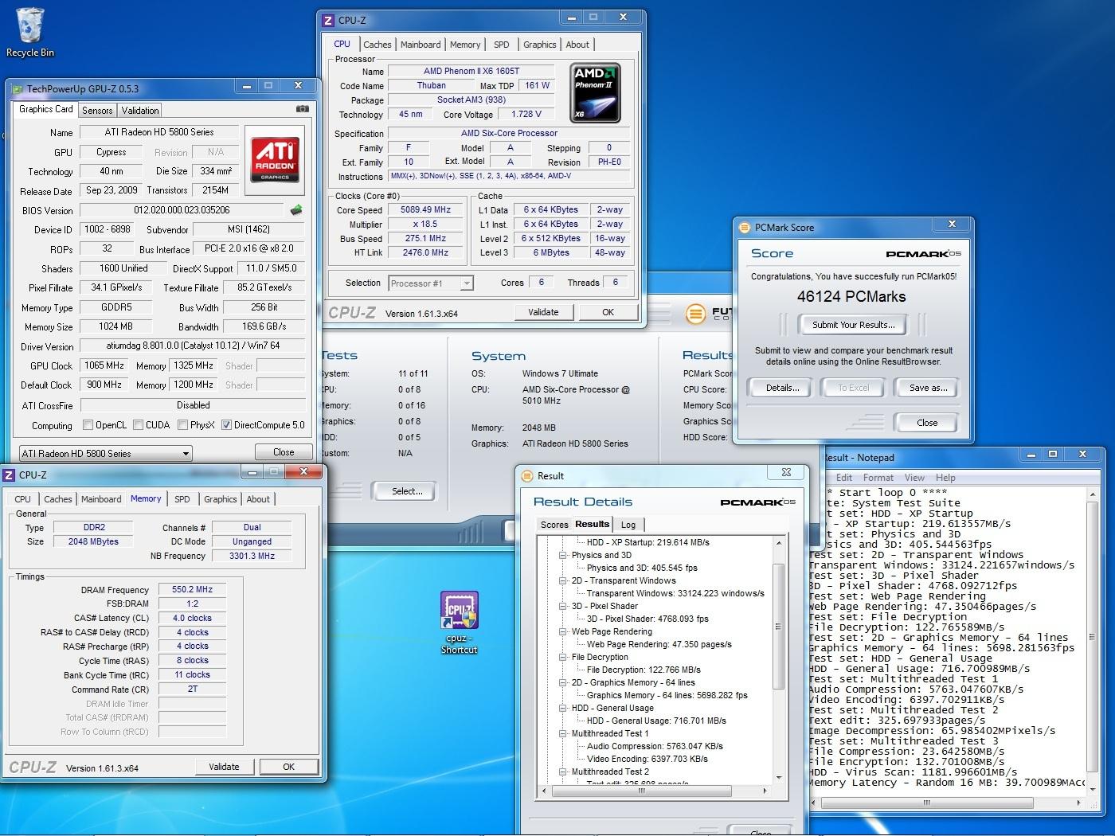Open the Processor #1 selection dropdown
The width and height of the screenshot is (1115, 836).
(431, 283)
